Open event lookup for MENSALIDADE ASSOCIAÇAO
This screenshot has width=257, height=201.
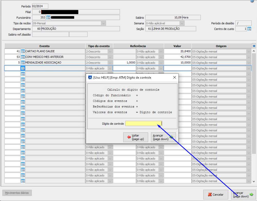coord(23,63)
